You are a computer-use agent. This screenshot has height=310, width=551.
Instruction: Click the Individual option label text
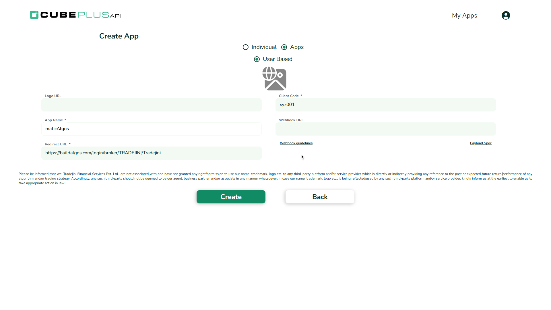pos(264,47)
